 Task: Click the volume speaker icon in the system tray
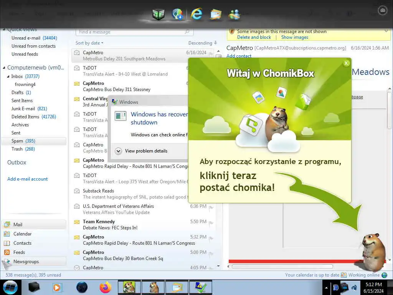[x=354, y=287]
